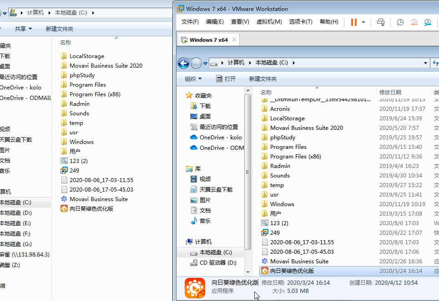This screenshot has width=439, height=301.
Task: Click the take snapshot clock icon
Action: point(400,22)
